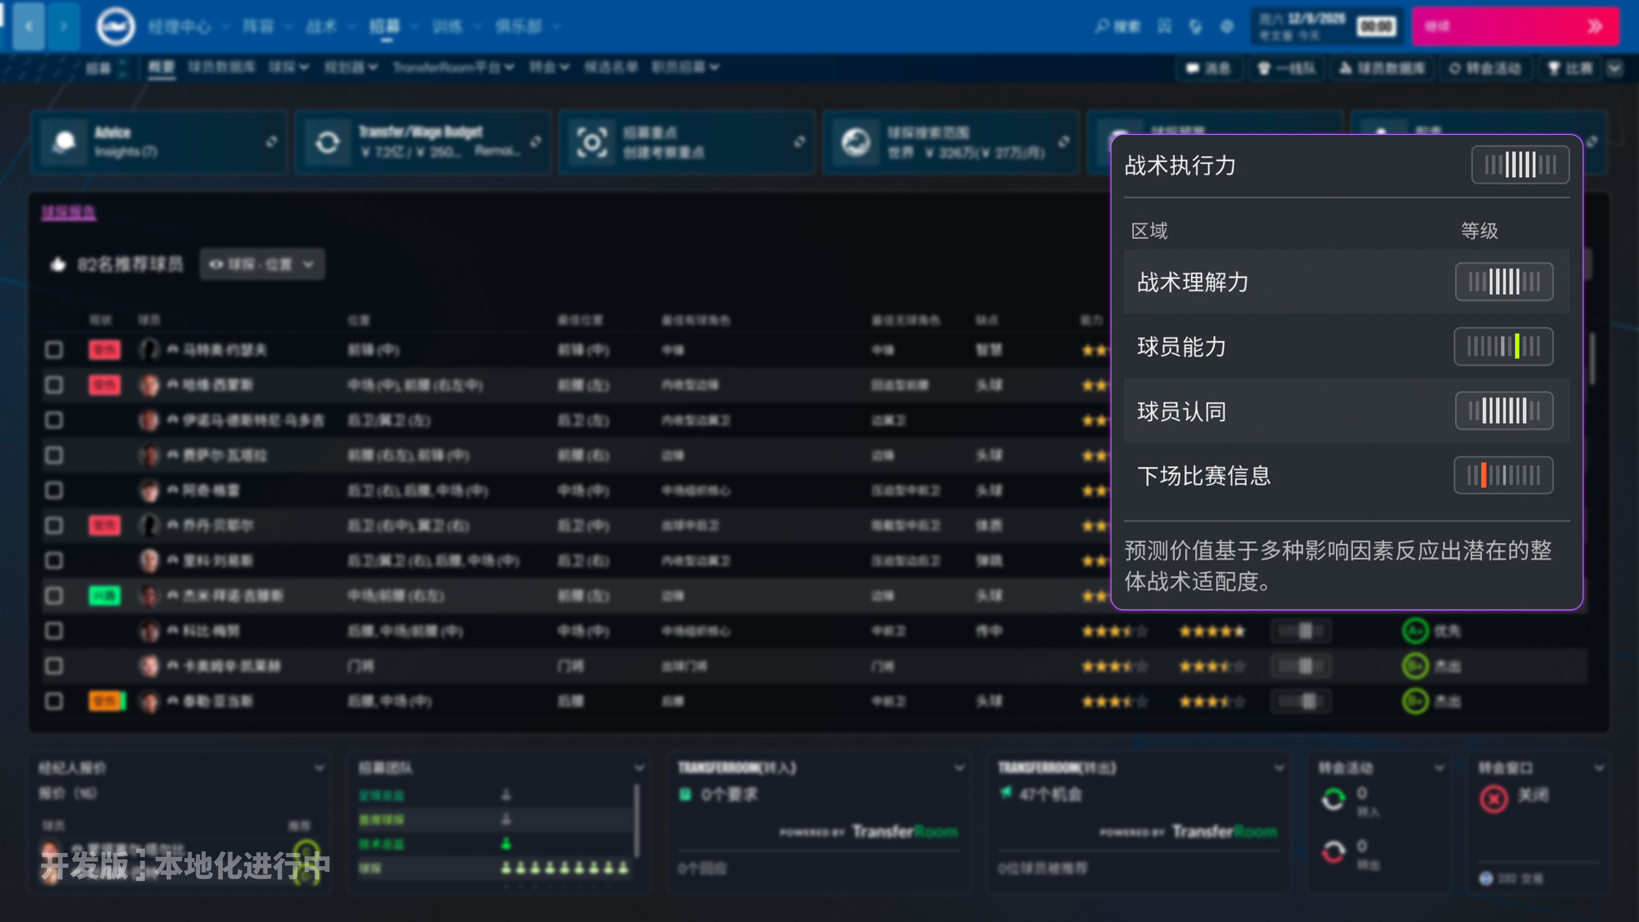This screenshot has height=922, width=1639.
Task: Click the 招募团队 panel scrollbar
Action: tap(636, 821)
